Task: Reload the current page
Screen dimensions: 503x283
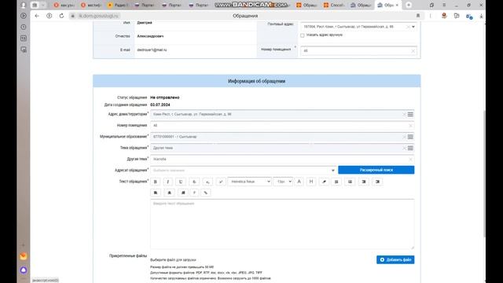Action: [x=61, y=16]
